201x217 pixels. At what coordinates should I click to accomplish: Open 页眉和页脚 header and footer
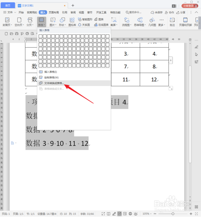[185, 22]
